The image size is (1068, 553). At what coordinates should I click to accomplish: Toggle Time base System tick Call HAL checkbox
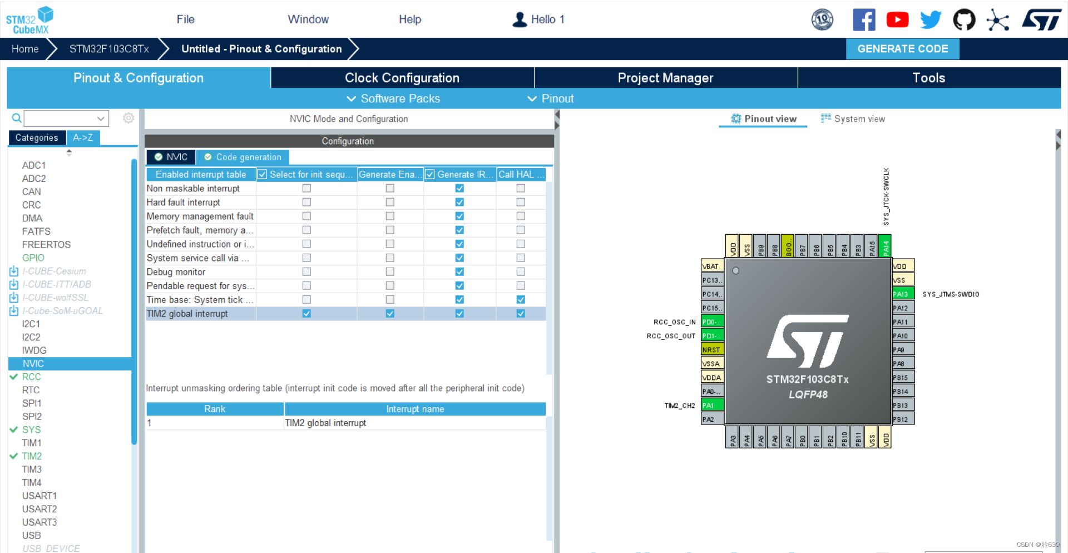click(x=521, y=300)
